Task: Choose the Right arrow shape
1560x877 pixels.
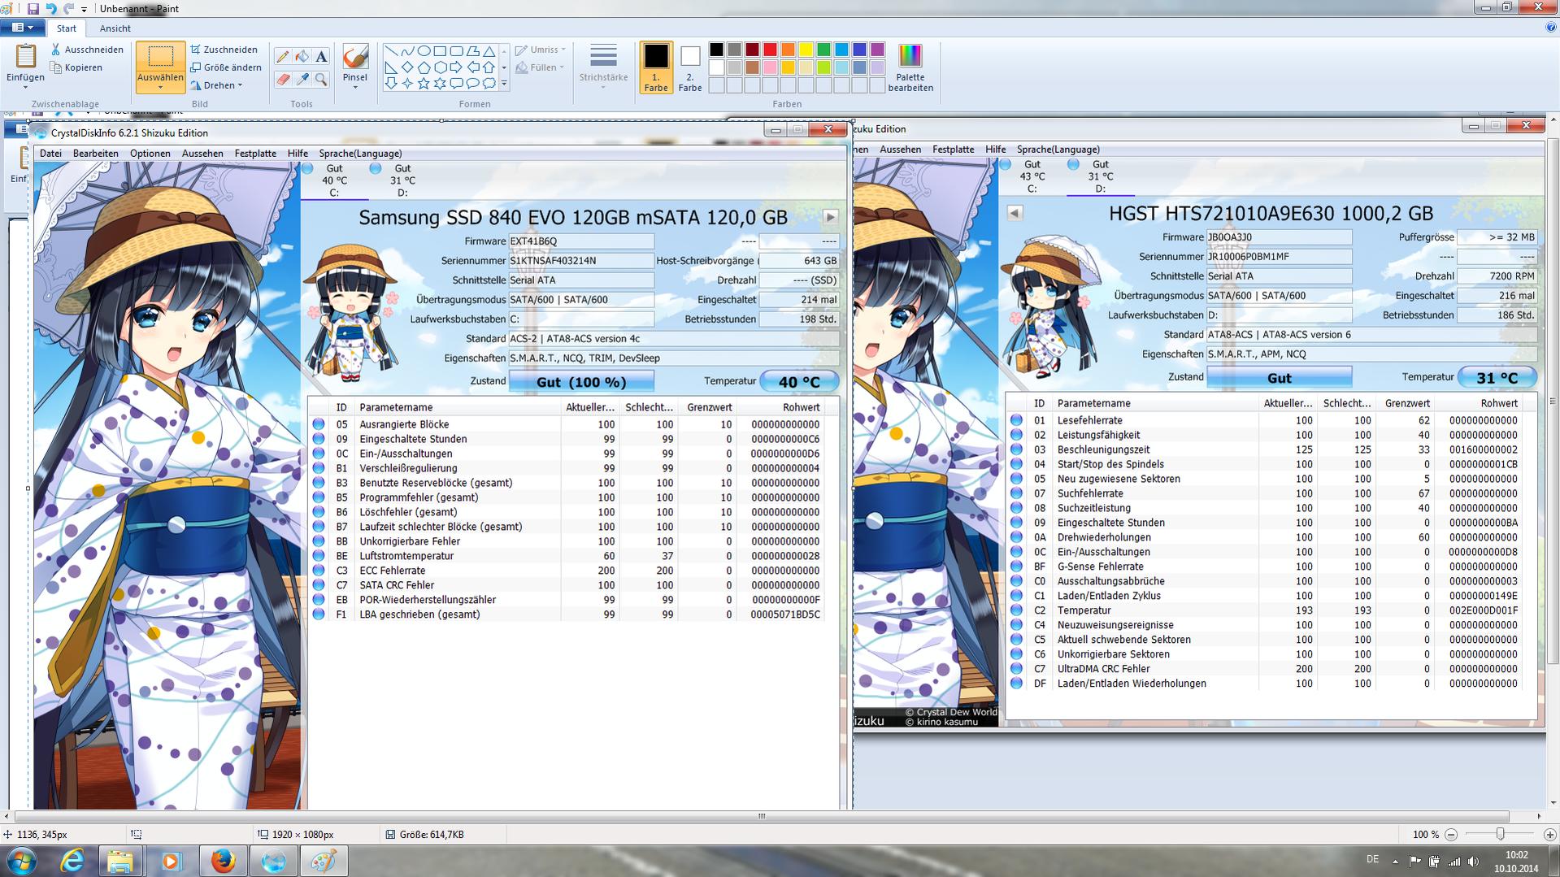Action: pos(456,67)
